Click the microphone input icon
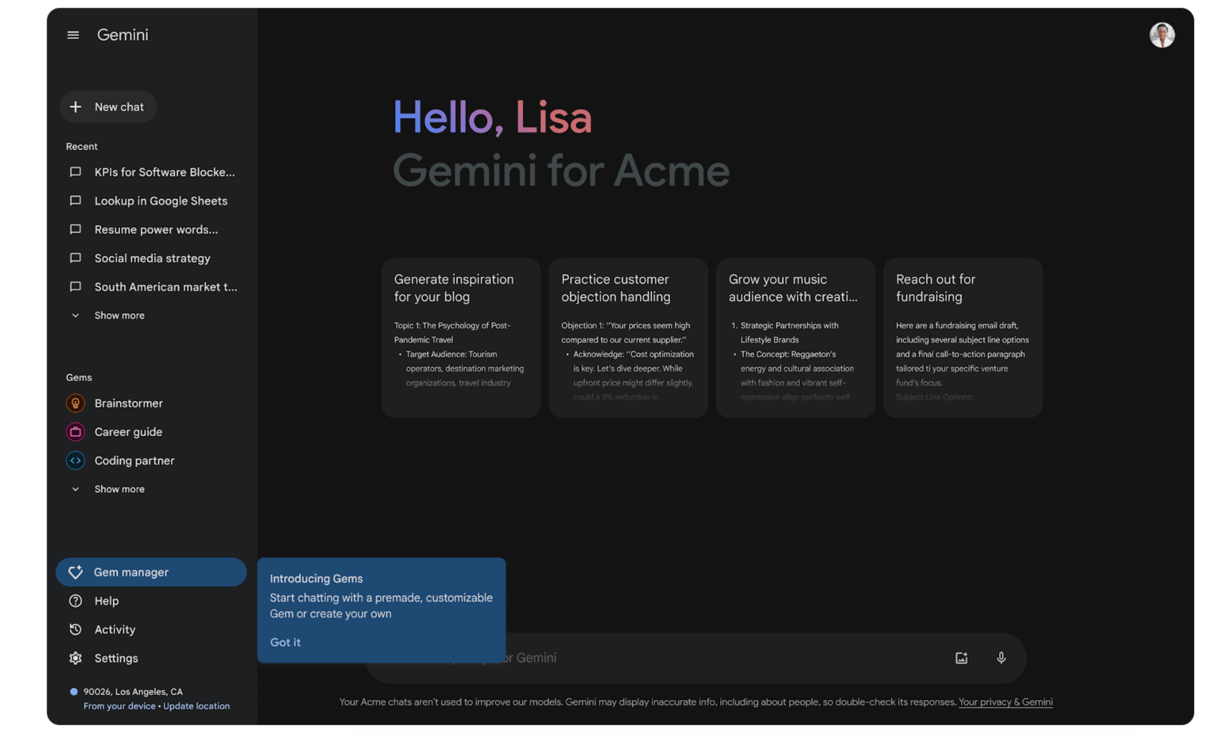 (x=1001, y=657)
